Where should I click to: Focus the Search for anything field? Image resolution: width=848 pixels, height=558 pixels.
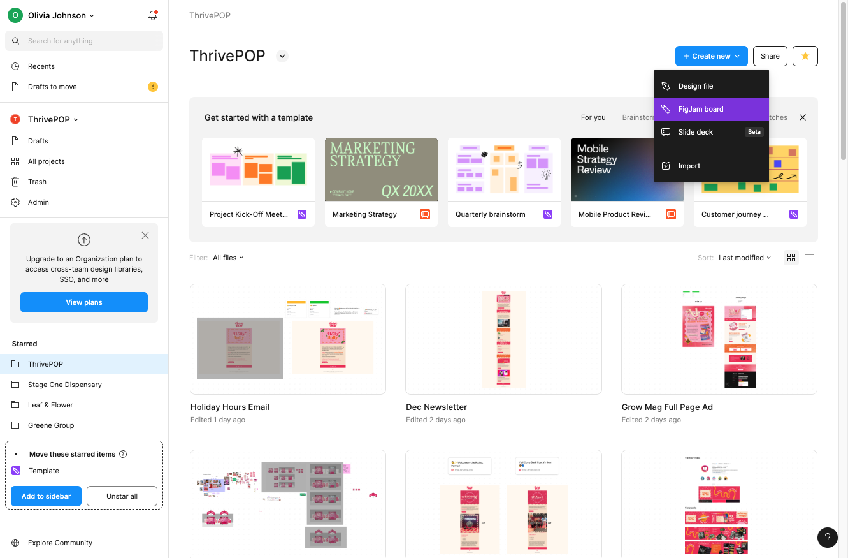point(84,41)
